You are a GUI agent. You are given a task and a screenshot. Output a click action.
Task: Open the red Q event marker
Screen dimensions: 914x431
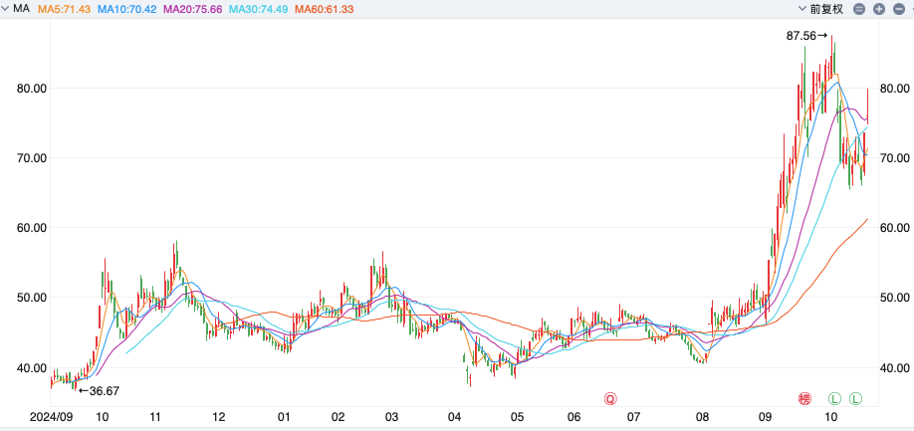[611, 399]
